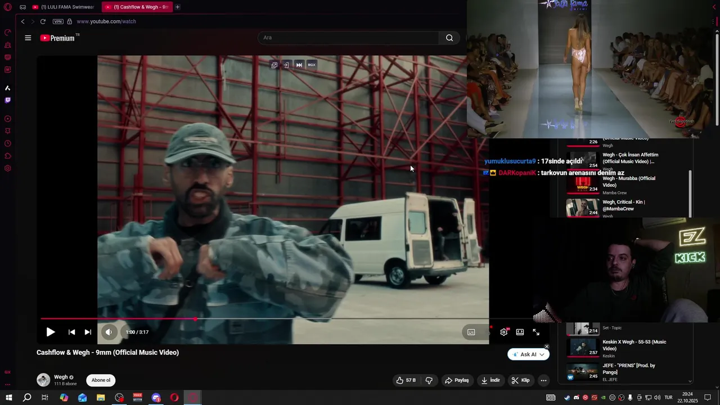Mute the video volume
The height and width of the screenshot is (405, 720).
pyautogui.click(x=109, y=332)
